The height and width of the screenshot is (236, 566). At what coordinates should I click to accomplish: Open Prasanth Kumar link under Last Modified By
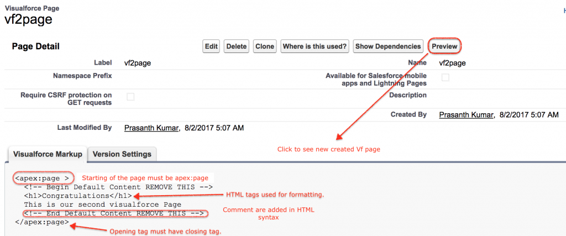point(151,128)
